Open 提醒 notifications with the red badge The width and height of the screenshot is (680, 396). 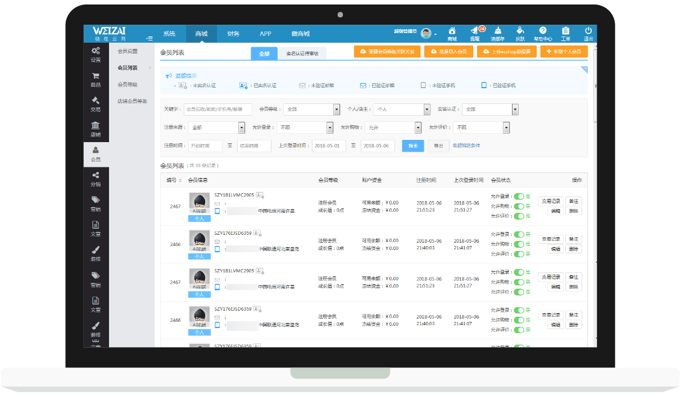click(475, 34)
